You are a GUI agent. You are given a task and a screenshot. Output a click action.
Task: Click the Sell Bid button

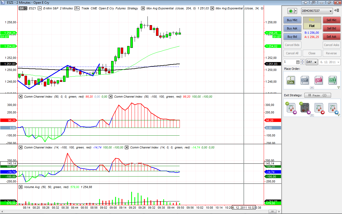point(332,28)
